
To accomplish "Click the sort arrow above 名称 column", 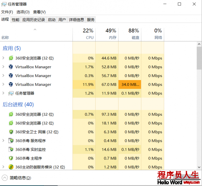I will tap(35, 30).
